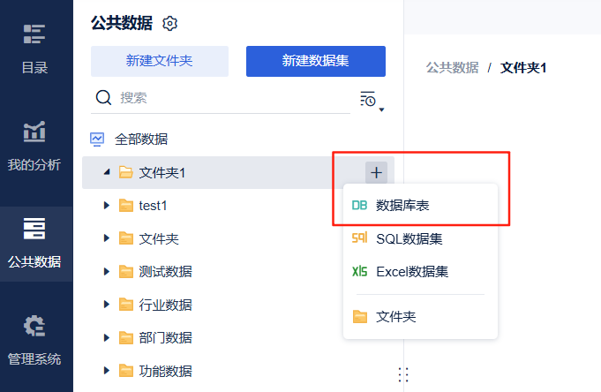
Task: Select 文件夹 in the popup menu
Action: (395, 316)
